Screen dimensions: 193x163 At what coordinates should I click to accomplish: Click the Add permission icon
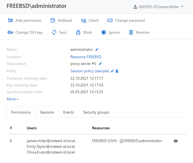click(x=10, y=20)
